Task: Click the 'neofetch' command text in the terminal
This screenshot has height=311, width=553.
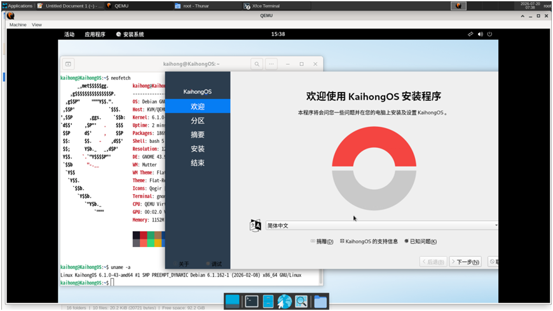Action: coord(121,78)
